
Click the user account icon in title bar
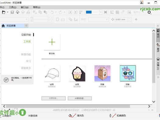click(142, 2)
